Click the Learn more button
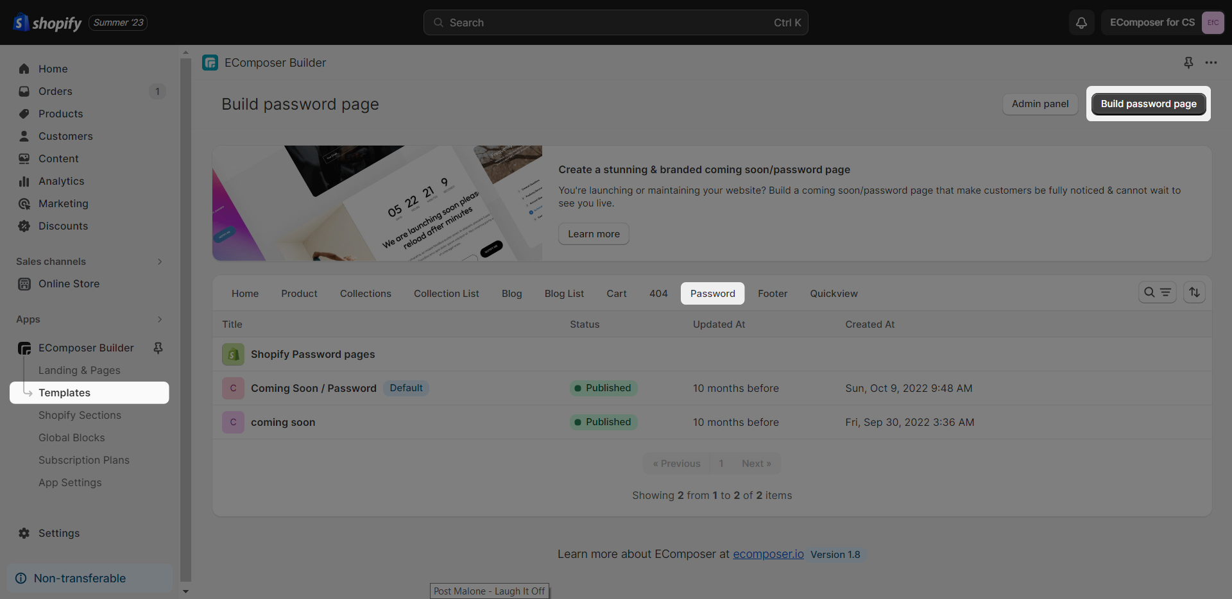This screenshot has height=599, width=1232. (594, 234)
